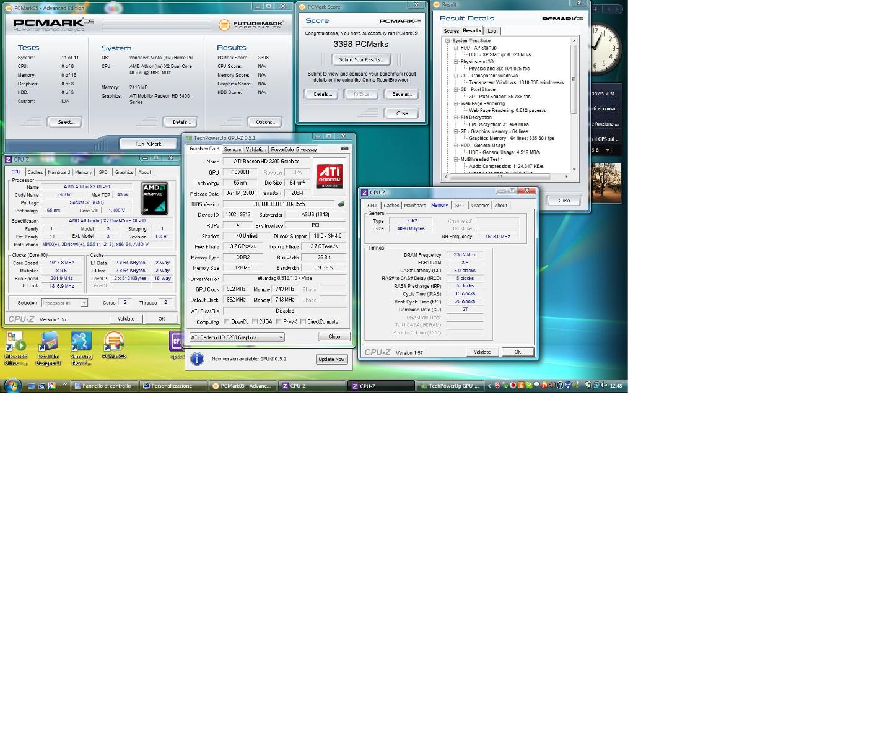This screenshot has width=882, height=743.
Task: Open SPD tab in the CPU-Z Memory window
Action: [459, 206]
